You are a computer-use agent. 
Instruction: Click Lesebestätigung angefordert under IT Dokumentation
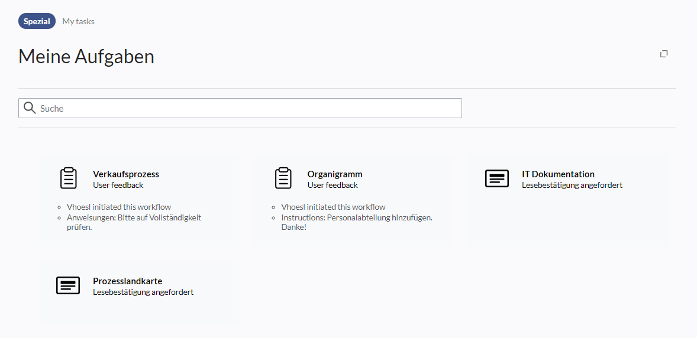click(572, 185)
